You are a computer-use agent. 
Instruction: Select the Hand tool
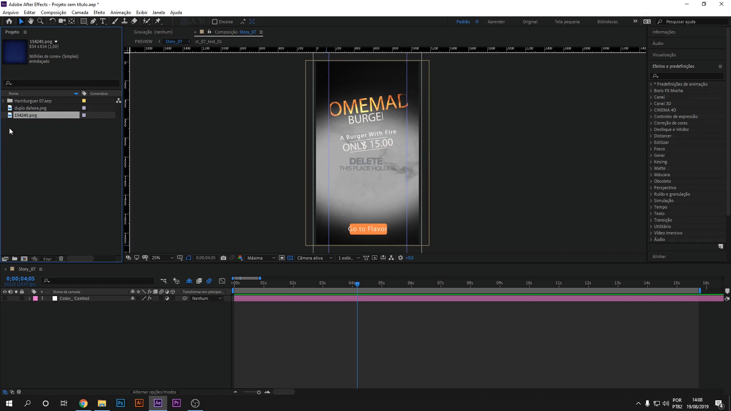(x=31, y=21)
